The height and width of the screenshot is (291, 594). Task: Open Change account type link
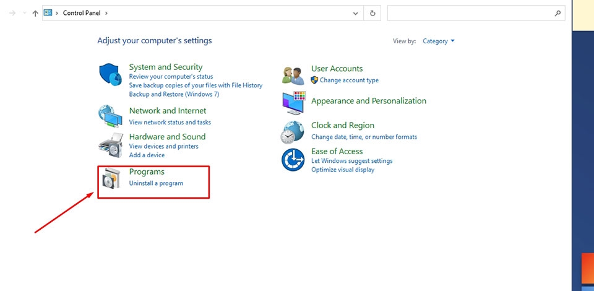point(349,80)
